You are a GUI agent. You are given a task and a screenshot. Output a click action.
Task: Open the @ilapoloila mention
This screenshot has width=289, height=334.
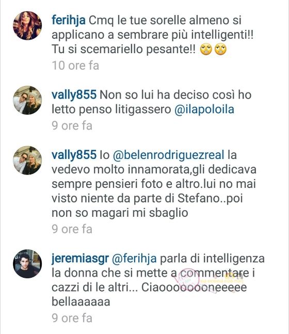click(204, 110)
